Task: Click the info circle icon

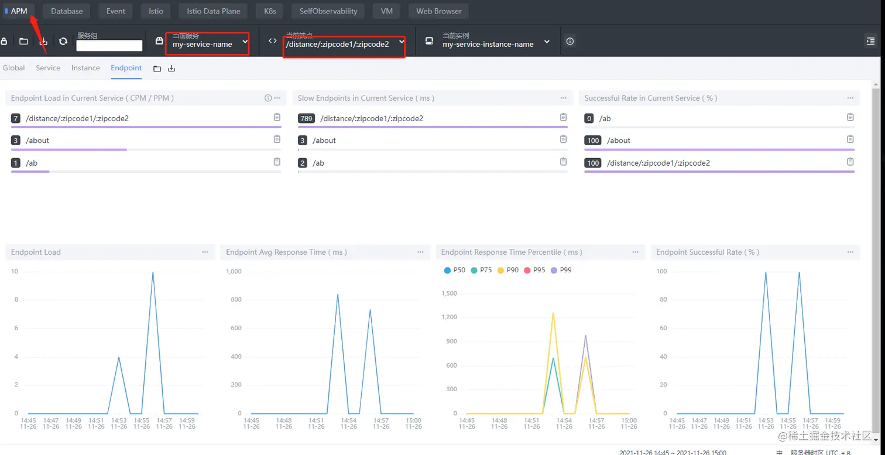Action: point(570,41)
